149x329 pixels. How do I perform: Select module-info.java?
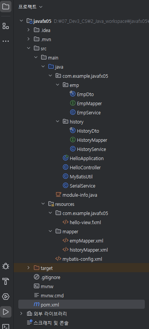[x=80, y=195]
